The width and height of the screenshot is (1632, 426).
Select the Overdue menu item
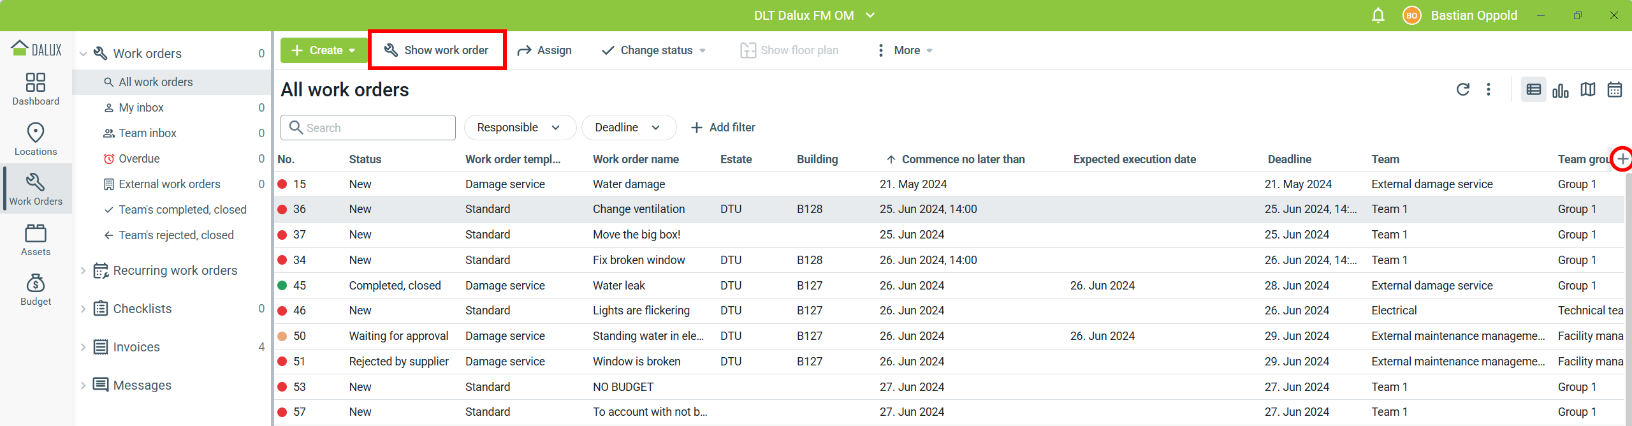(x=139, y=159)
